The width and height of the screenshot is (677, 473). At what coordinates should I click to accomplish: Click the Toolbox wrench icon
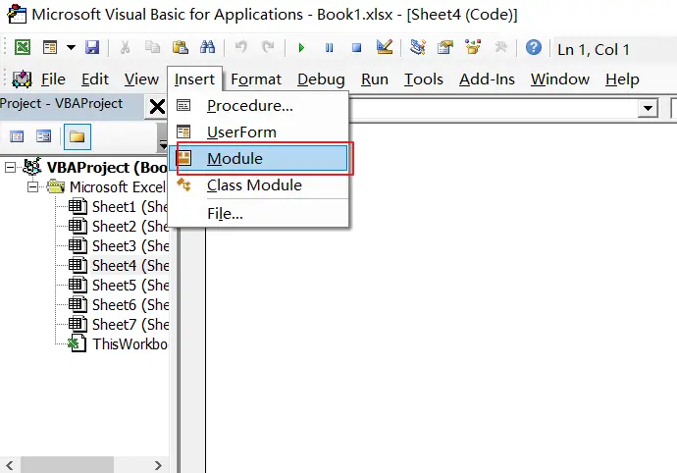tap(500, 47)
